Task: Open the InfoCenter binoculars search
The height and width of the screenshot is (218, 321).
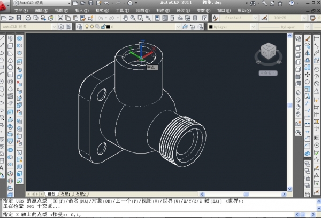Action: pyautogui.click(x=253, y=3)
